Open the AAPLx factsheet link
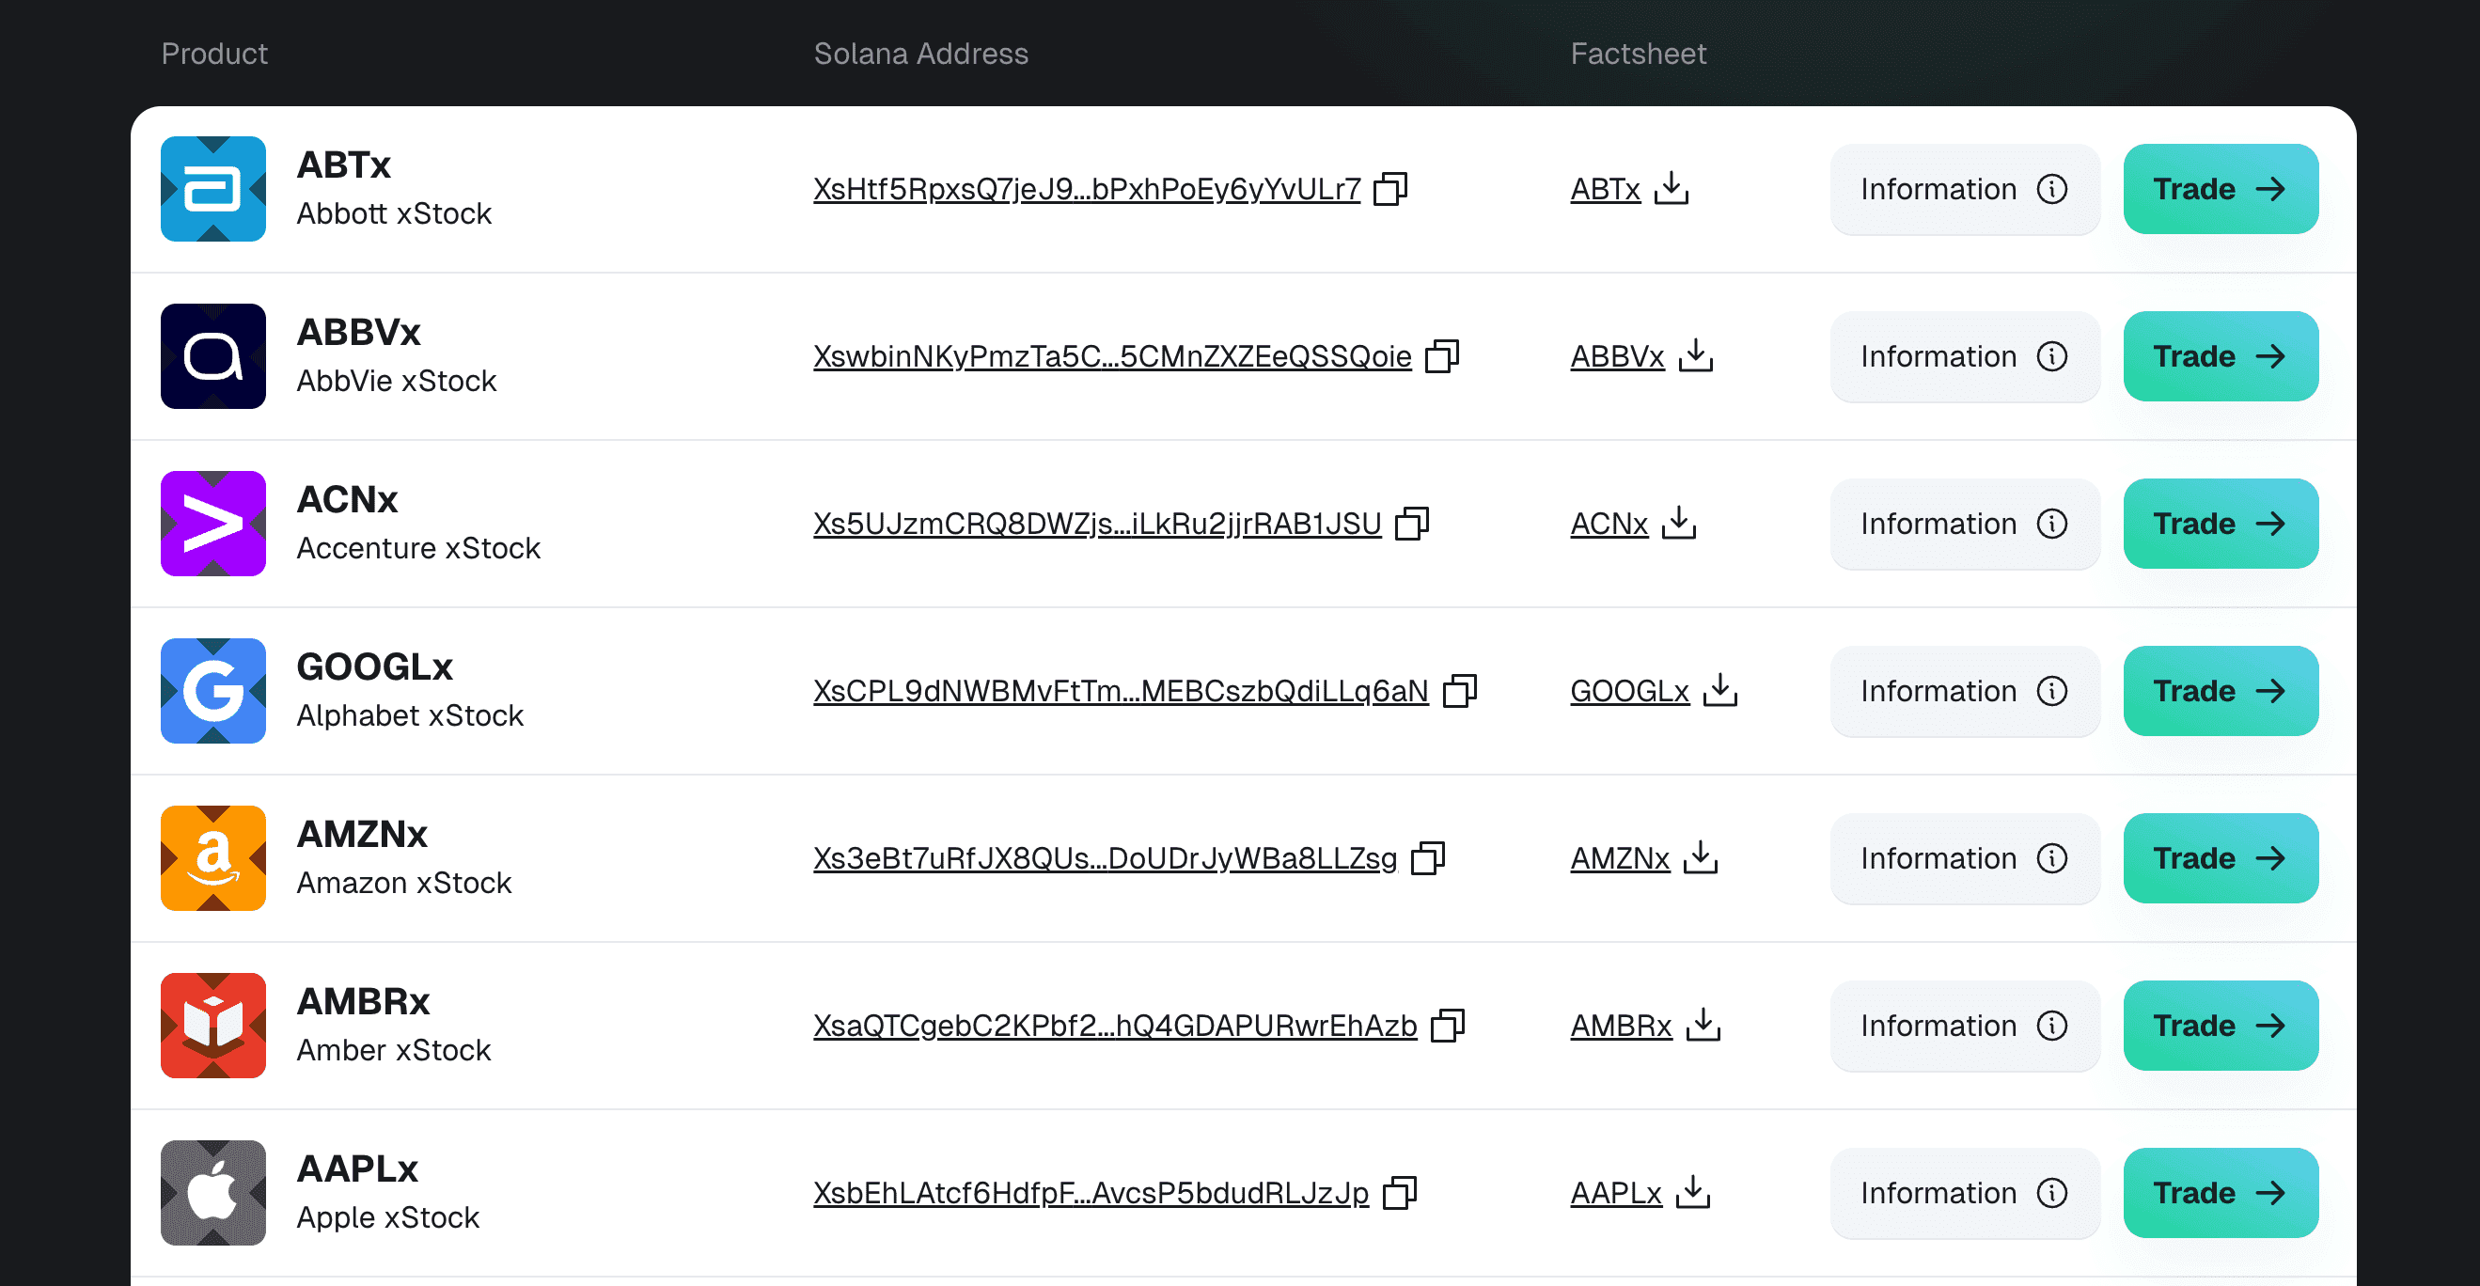This screenshot has width=2480, height=1286. [1615, 1194]
